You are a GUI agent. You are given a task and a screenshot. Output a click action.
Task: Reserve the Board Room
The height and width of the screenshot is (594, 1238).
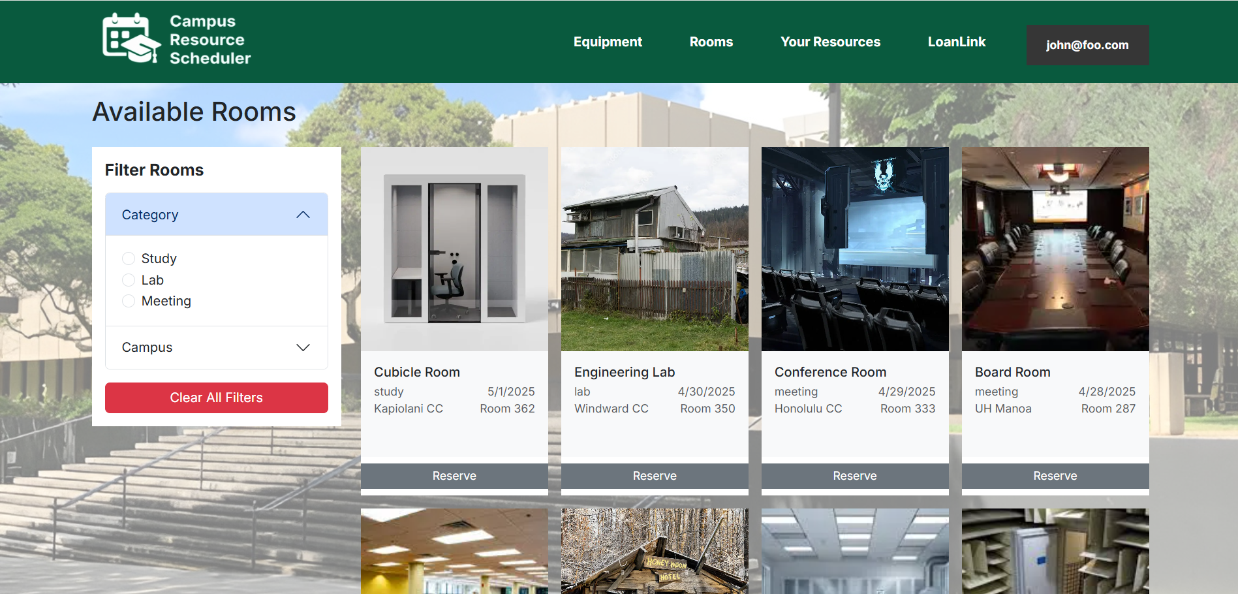point(1055,476)
